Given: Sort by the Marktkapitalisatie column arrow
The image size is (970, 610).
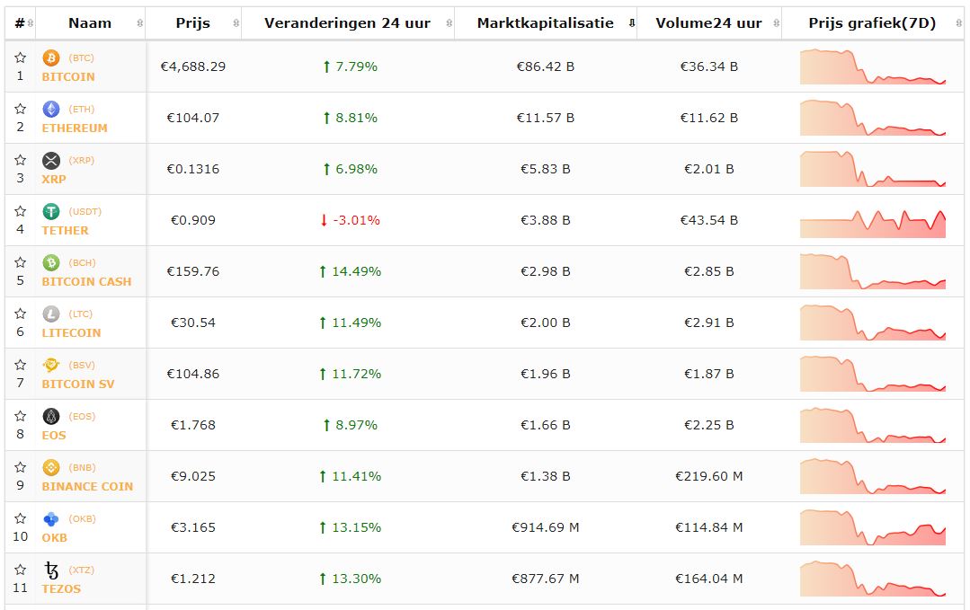Looking at the screenshot, I should pyautogui.click(x=631, y=23).
